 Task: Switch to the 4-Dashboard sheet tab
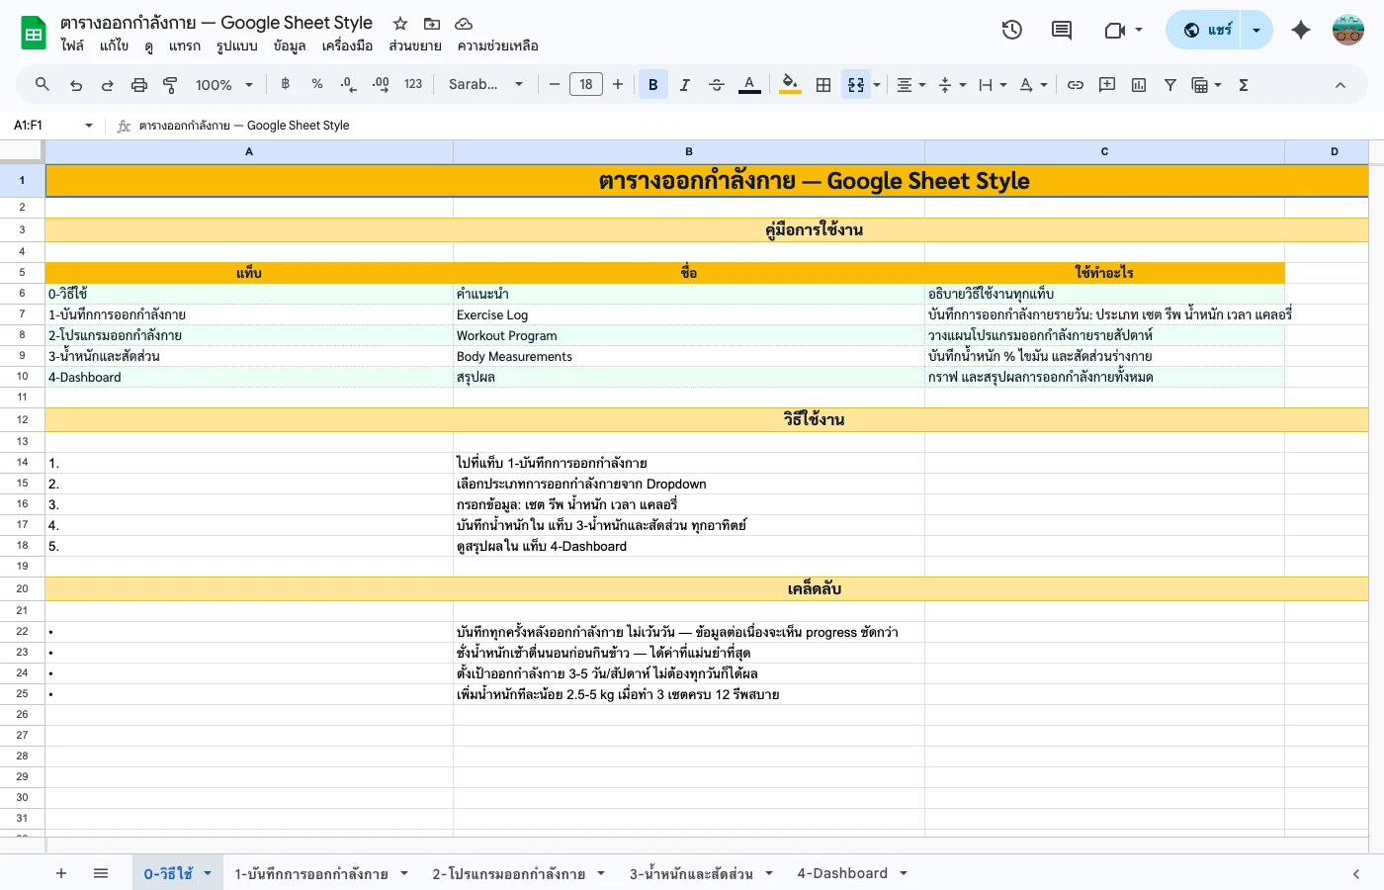pyautogui.click(x=842, y=873)
